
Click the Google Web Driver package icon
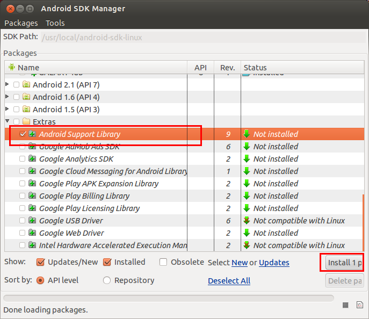pos(32,233)
